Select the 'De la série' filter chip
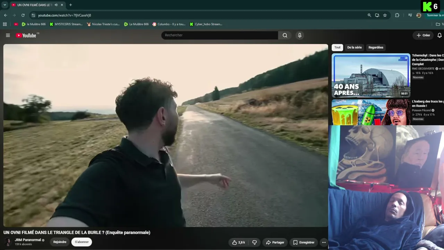 (x=355, y=48)
